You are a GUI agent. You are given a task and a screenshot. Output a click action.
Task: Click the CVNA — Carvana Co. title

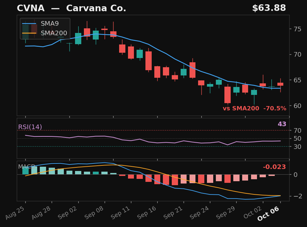click(x=71, y=8)
